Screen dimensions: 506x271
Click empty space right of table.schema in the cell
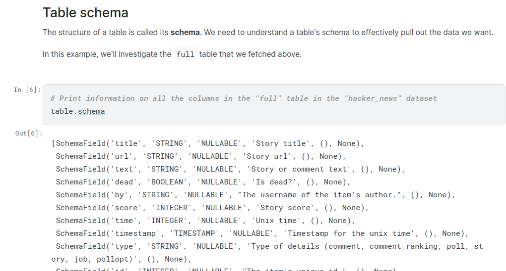pyautogui.click(x=298, y=111)
